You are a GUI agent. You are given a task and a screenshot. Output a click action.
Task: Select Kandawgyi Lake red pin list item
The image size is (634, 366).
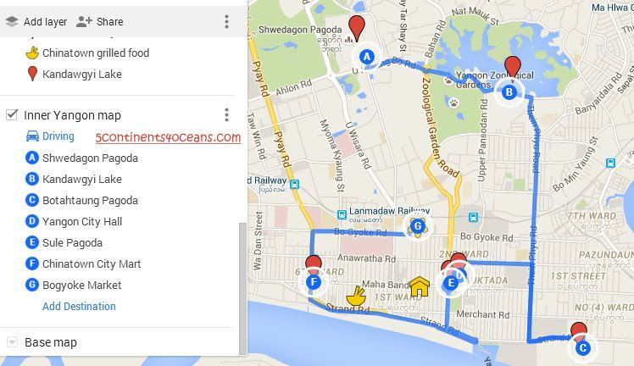click(74, 75)
